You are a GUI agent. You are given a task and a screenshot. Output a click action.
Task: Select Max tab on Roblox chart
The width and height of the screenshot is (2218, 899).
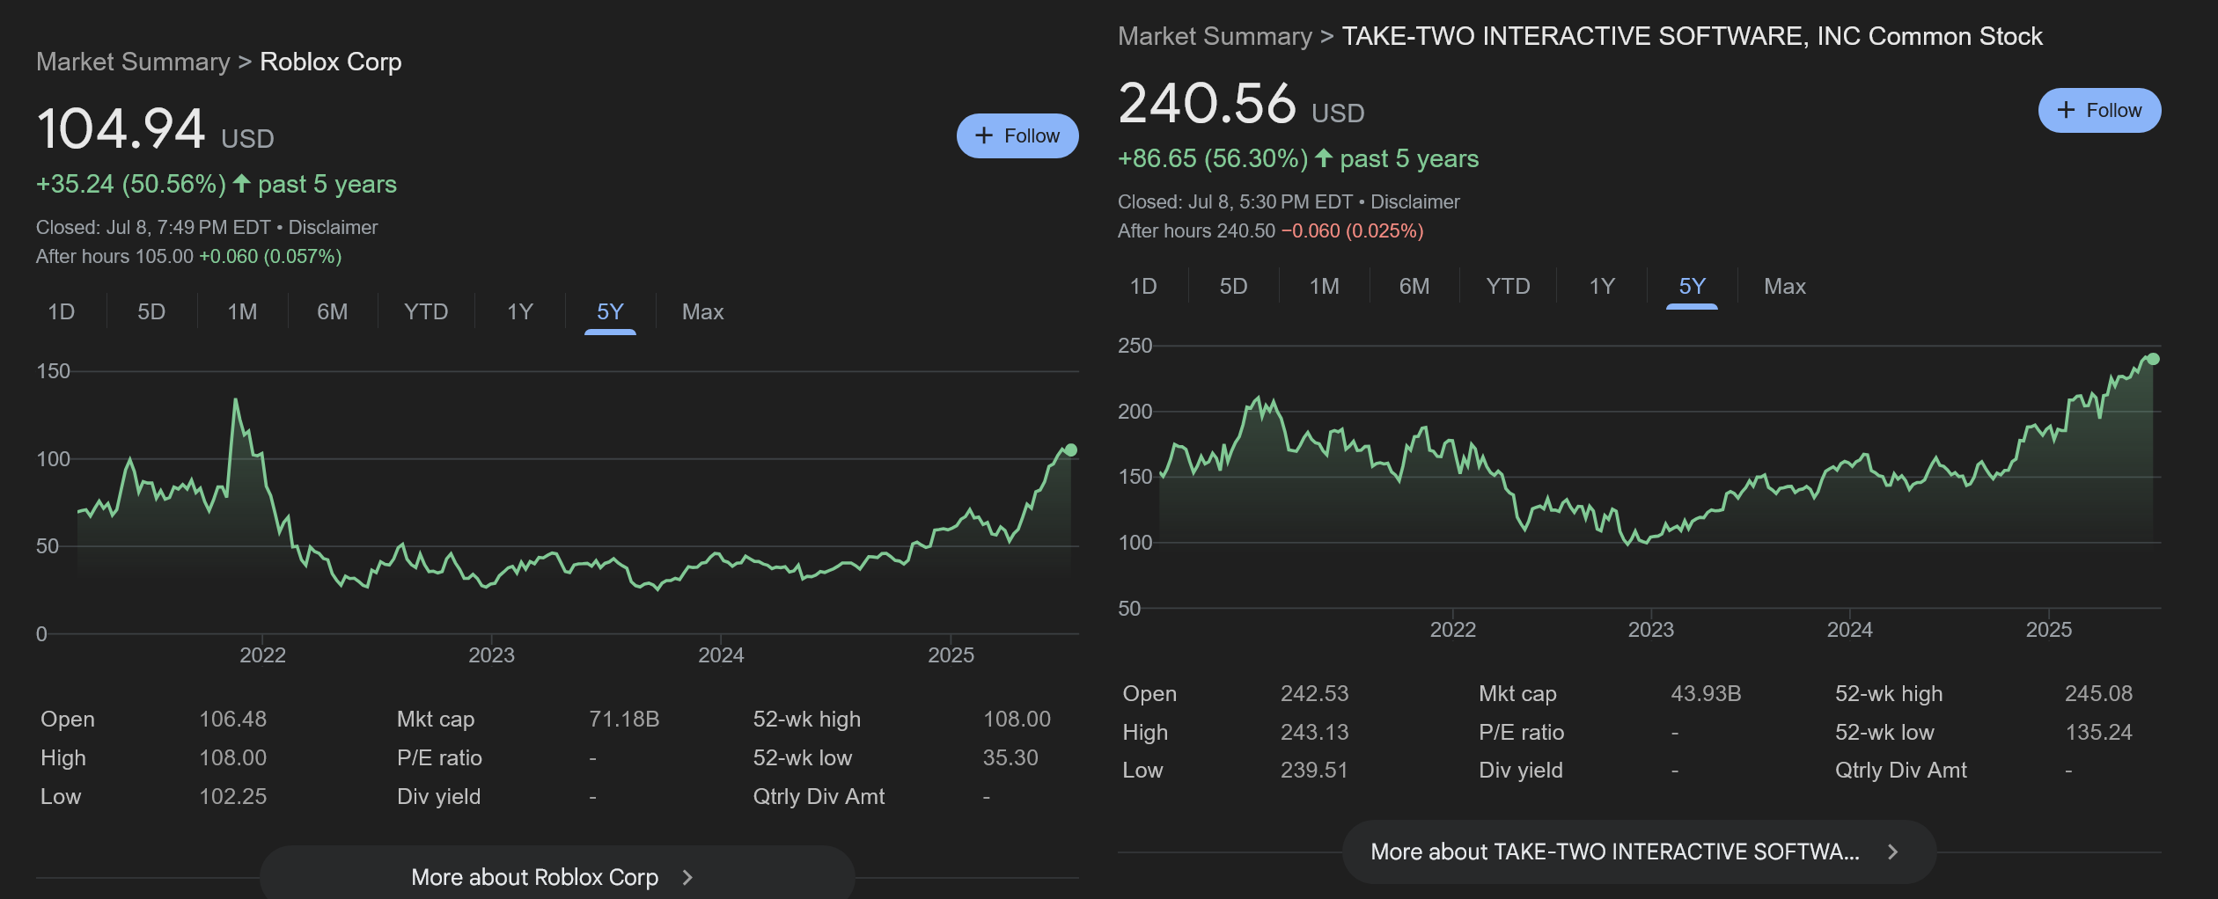(x=702, y=311)
